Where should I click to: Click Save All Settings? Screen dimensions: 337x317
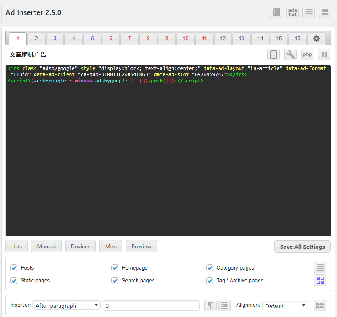302,247
